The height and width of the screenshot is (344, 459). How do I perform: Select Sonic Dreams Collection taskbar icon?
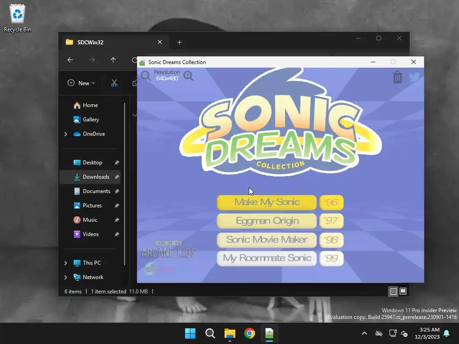(x=269, y=333)
